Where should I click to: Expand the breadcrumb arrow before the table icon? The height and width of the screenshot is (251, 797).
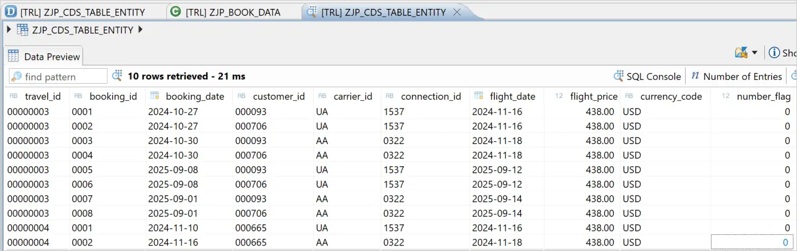pos(9,29)
